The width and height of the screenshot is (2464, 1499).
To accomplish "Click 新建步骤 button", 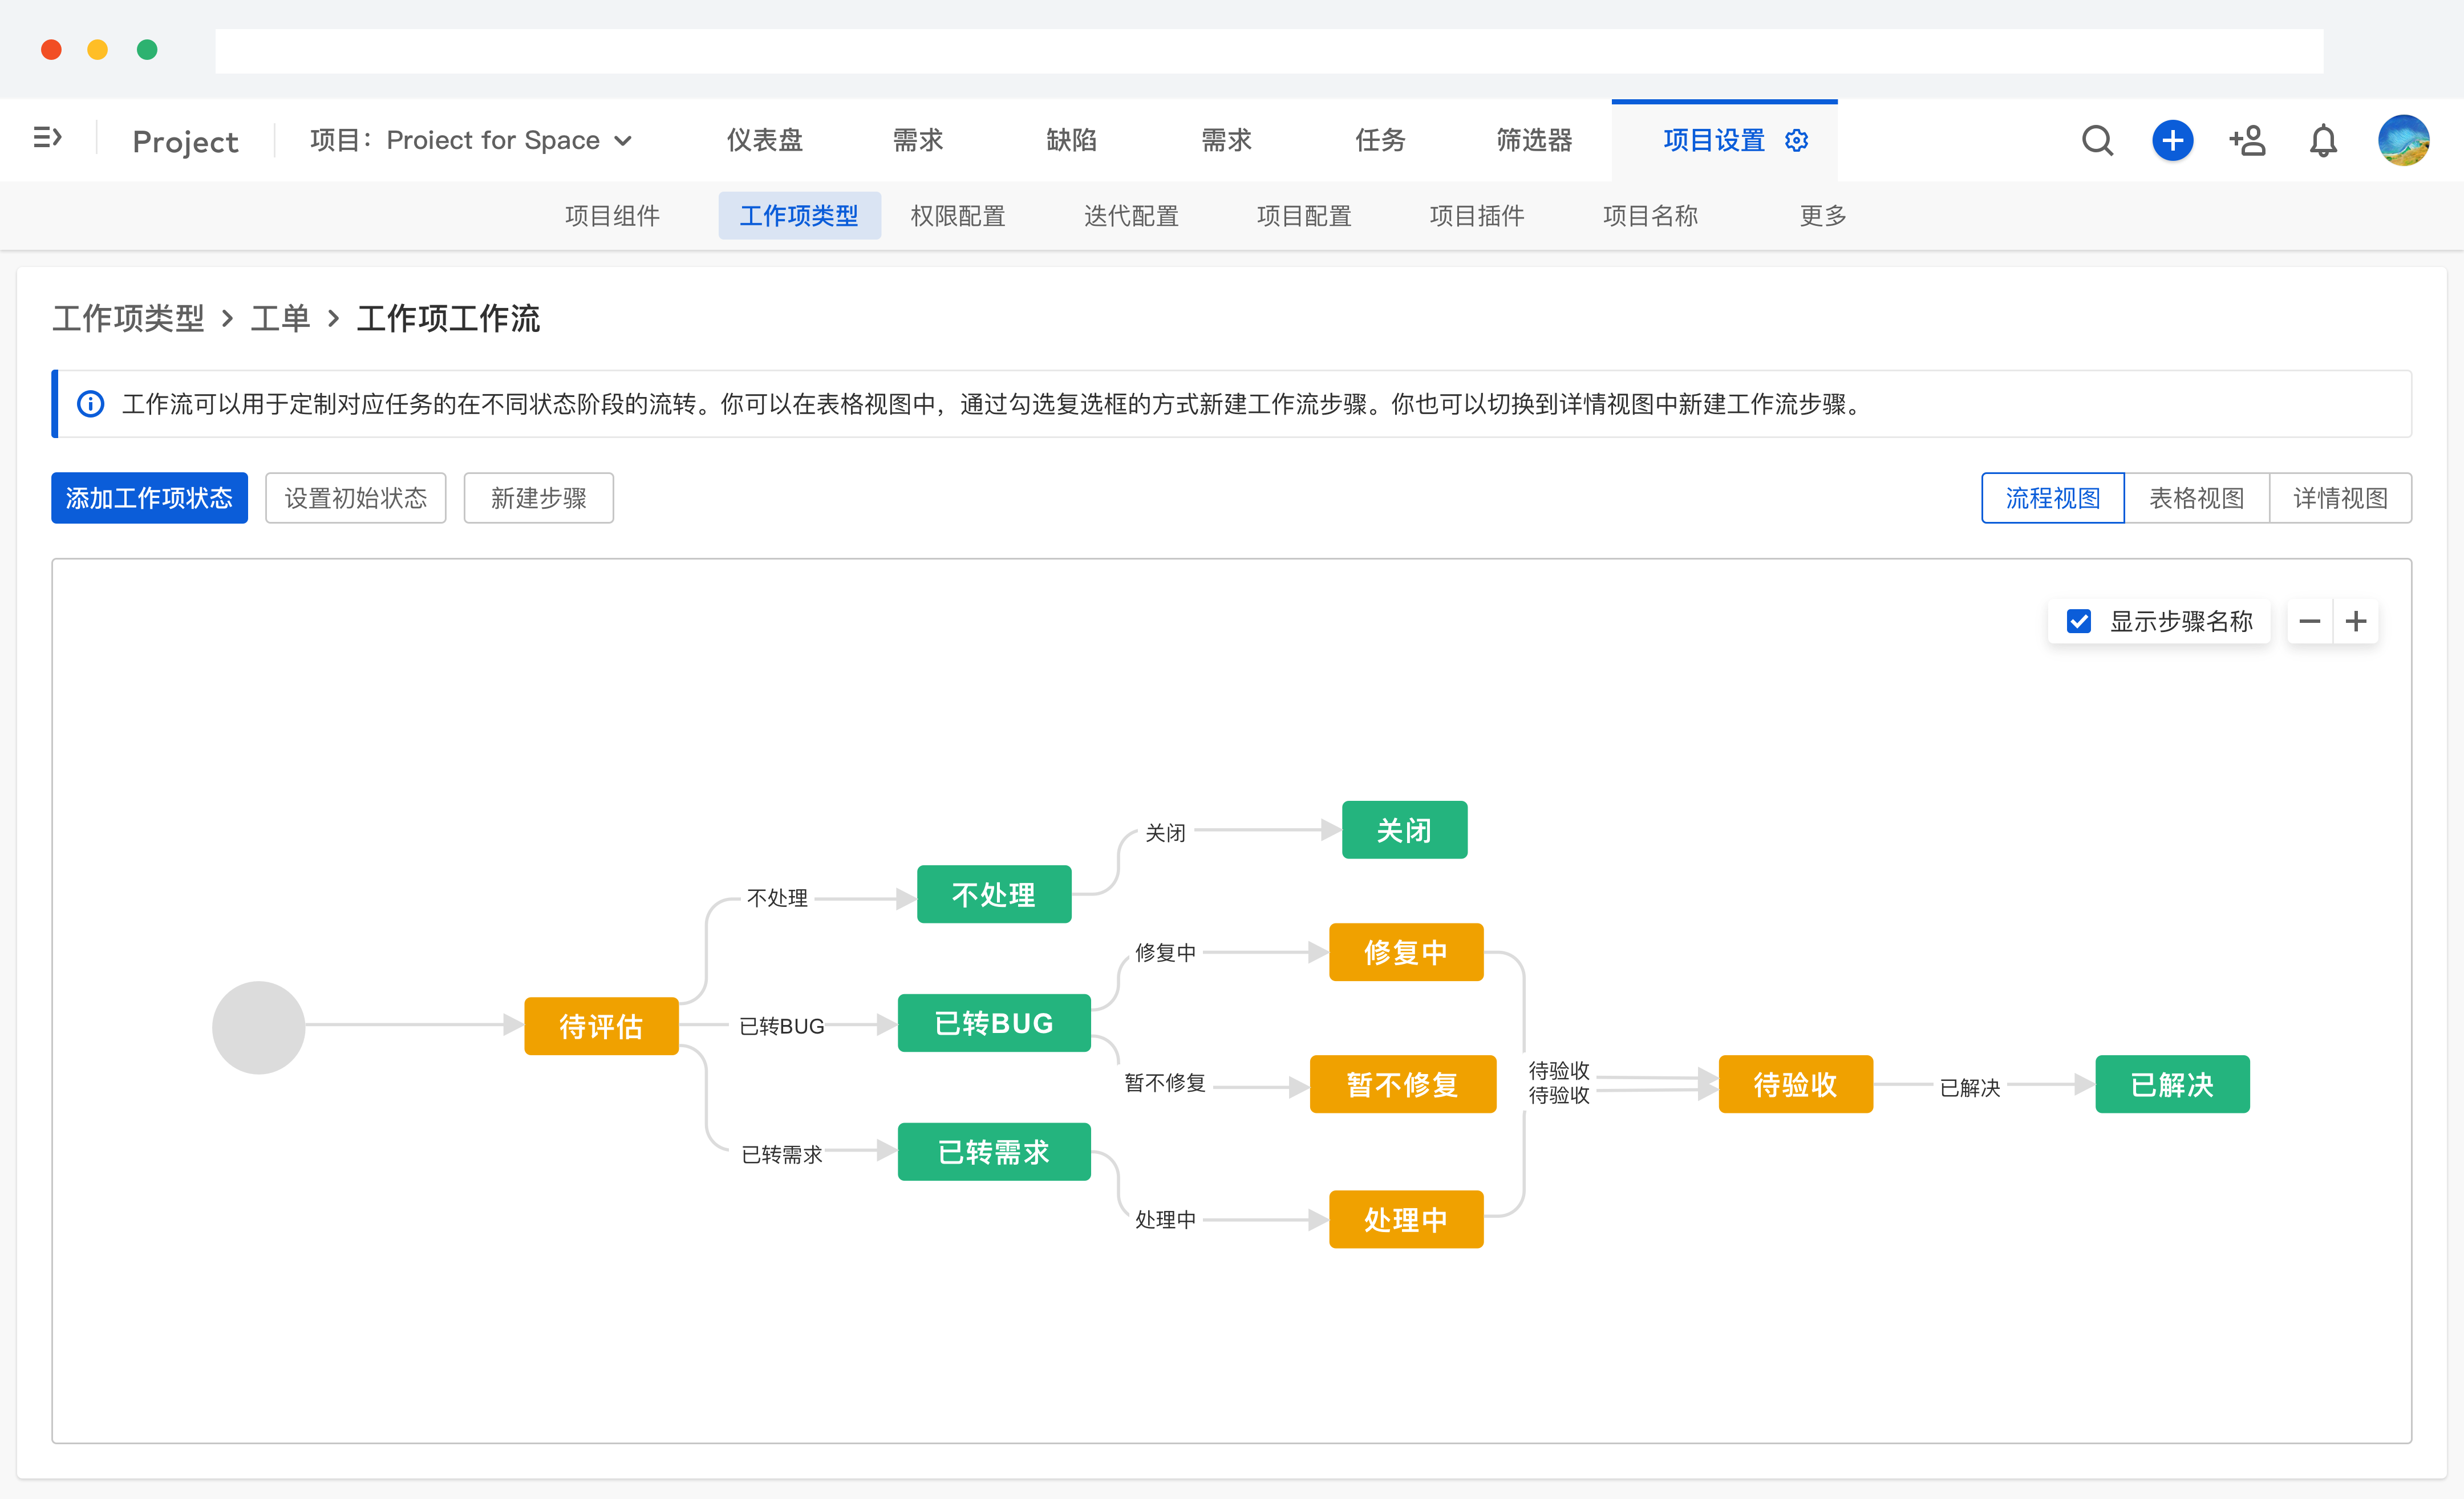I will point(538,498).
